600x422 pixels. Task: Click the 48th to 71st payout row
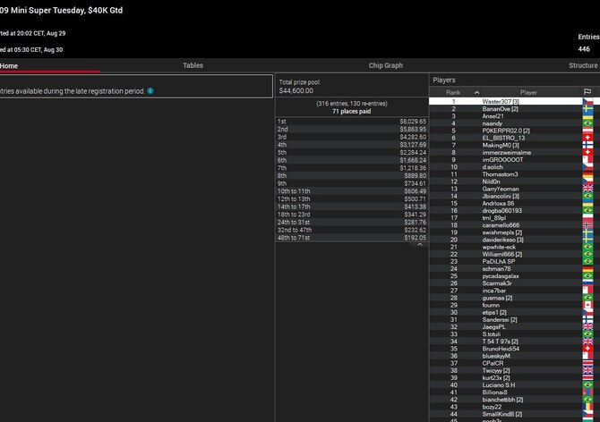[352, 238]
